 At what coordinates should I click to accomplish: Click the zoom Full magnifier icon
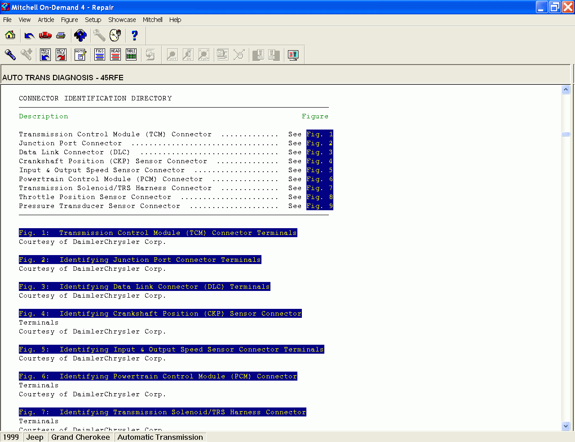[x=203, y=55]
